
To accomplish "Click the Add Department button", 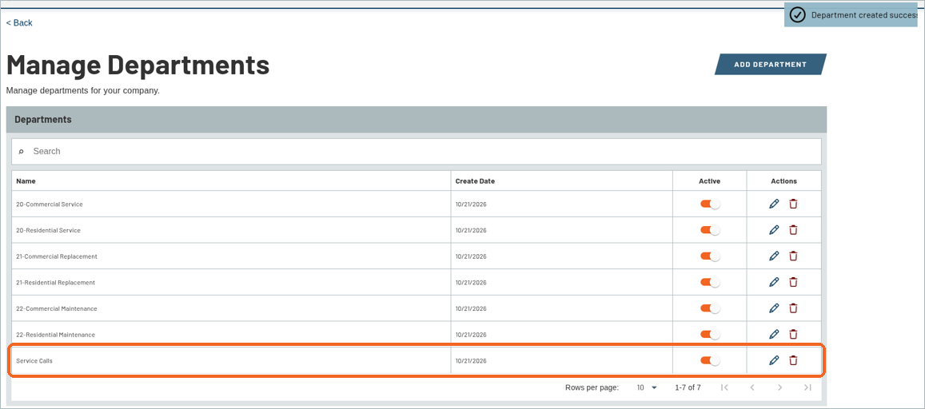I will (x=771, y=64).
